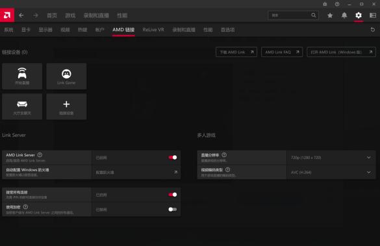Viewport: 380px width, 246px height.
Task: Open the AVC (H.264) encoding dropdown
Action: point(331,173)
